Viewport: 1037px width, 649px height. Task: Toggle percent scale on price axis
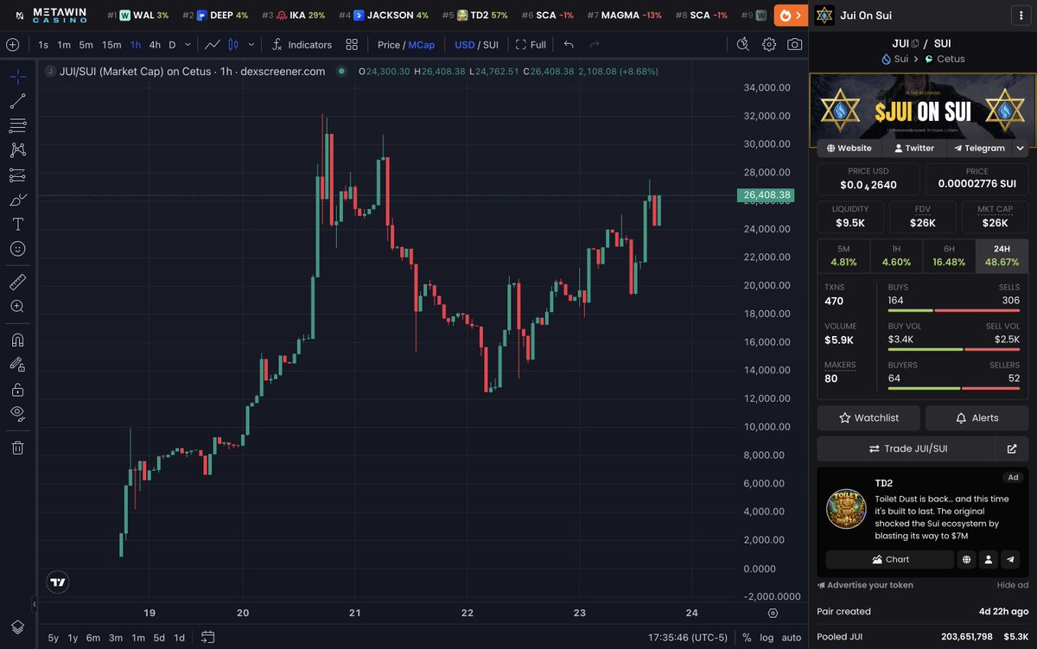[x=747, y=638]
